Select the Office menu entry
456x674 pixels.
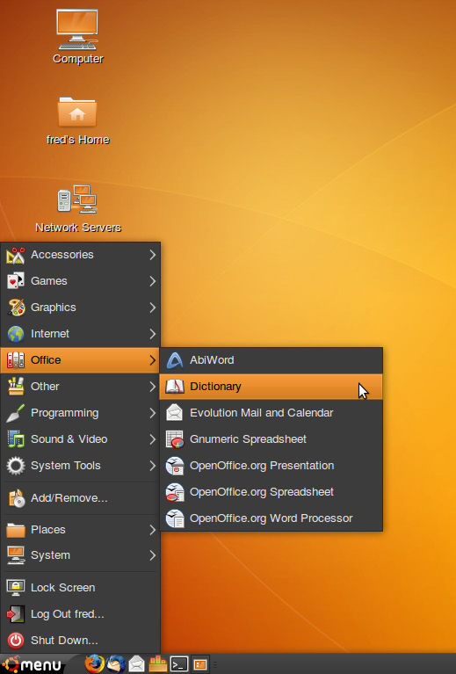80,359
